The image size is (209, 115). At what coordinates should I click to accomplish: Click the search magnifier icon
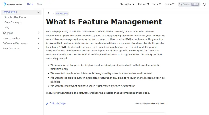coord(180,4)
